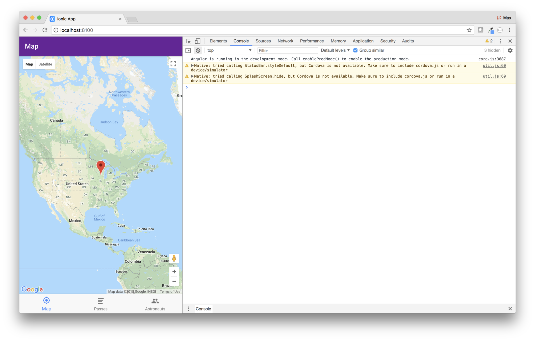
Task: Open console settings gear
Action: pyautogui.click(x=510, y=51)
